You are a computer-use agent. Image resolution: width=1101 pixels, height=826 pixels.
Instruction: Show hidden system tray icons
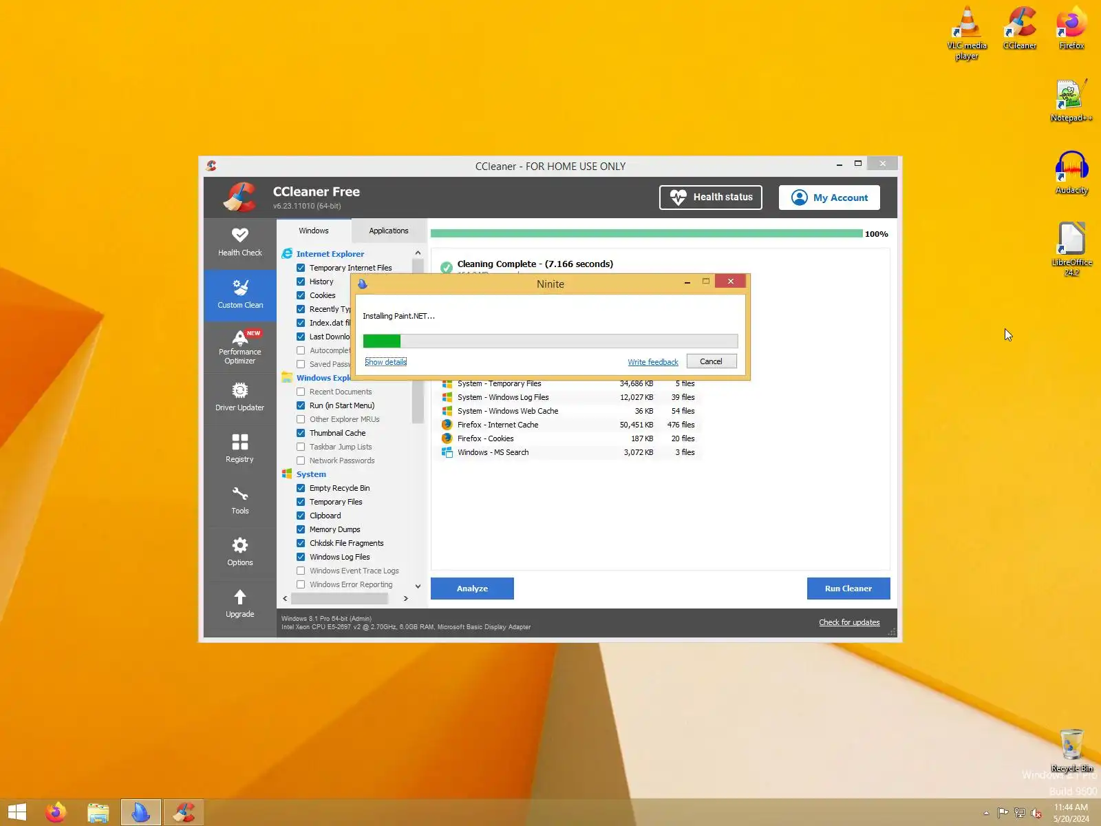986,813
